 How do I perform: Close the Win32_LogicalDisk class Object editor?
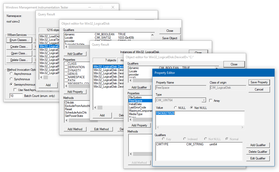coord(170,31)
